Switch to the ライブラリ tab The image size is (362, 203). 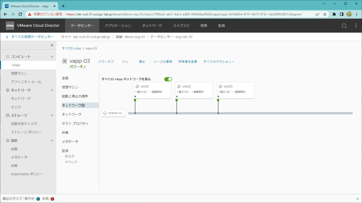pyautogui.click(x=181, y=26)
